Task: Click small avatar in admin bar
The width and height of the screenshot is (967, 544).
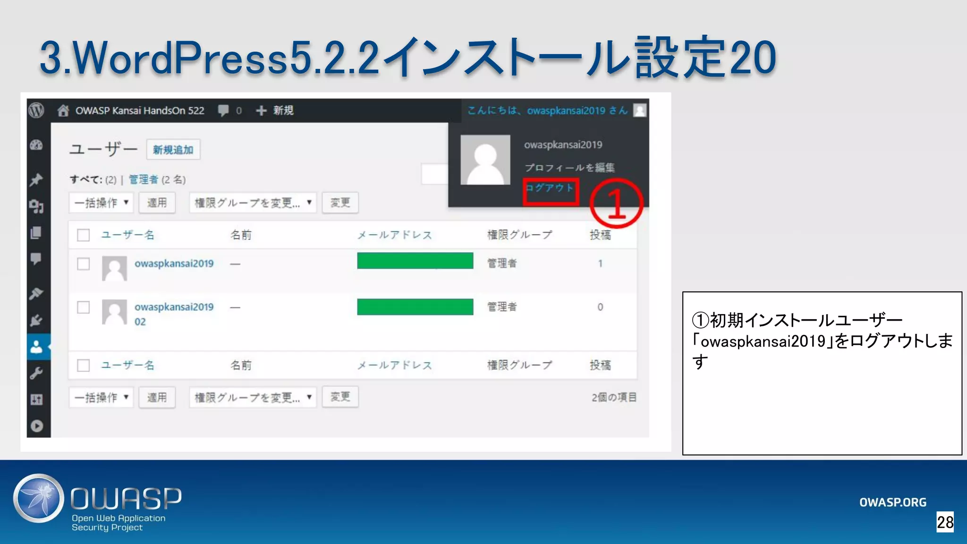Action: (x=640, y=110)
